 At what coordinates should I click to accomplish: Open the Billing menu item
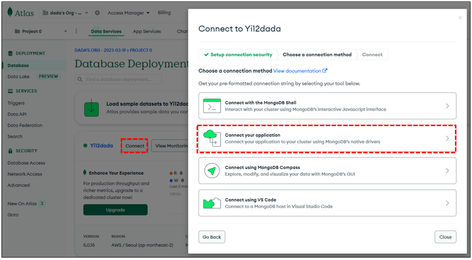(164, 13)
